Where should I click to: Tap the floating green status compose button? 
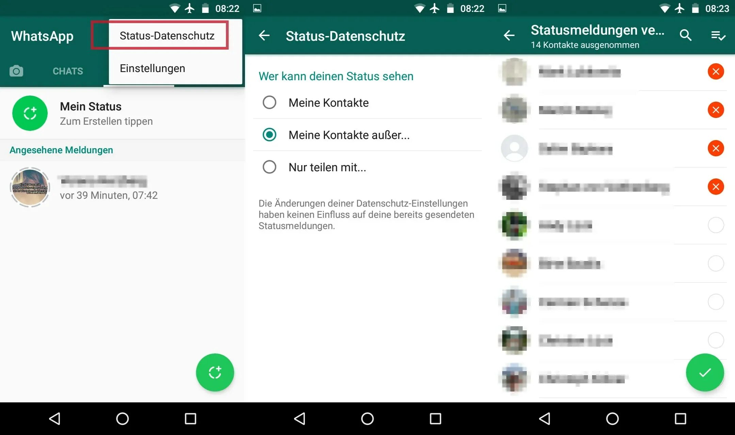click(x=216, y=373)
